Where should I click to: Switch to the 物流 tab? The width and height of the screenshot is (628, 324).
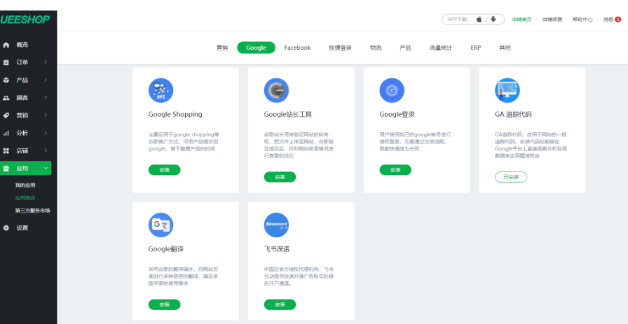(x=376, y=48)
